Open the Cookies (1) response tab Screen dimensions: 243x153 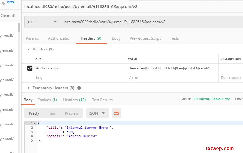47,100
